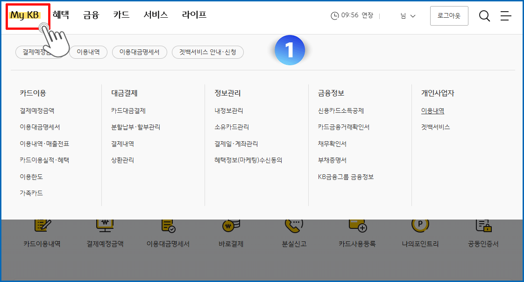Screen dimensions: 524x282
Task: Open 카드대금결제 link
Action: pyautogui.click(x=128, y=111)
